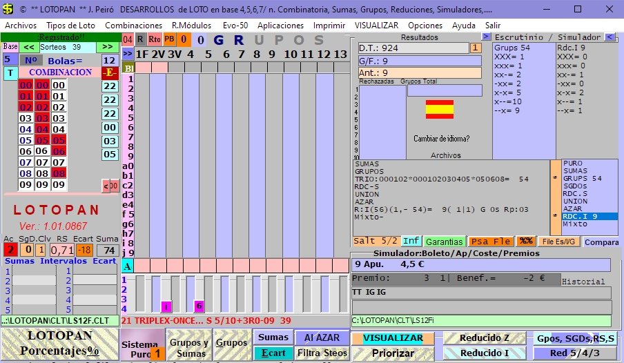
Task: Click the Imprimir menu item
Action: click(x=329, y=26)
